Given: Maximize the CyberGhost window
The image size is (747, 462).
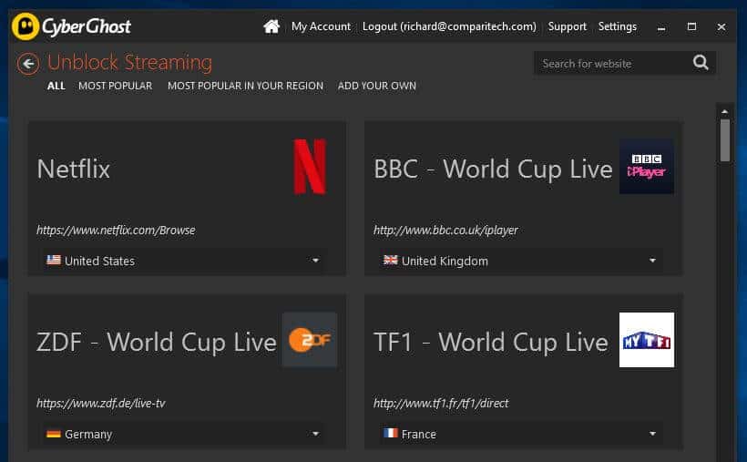Looking at the screenshot, I should pos(691,26).
